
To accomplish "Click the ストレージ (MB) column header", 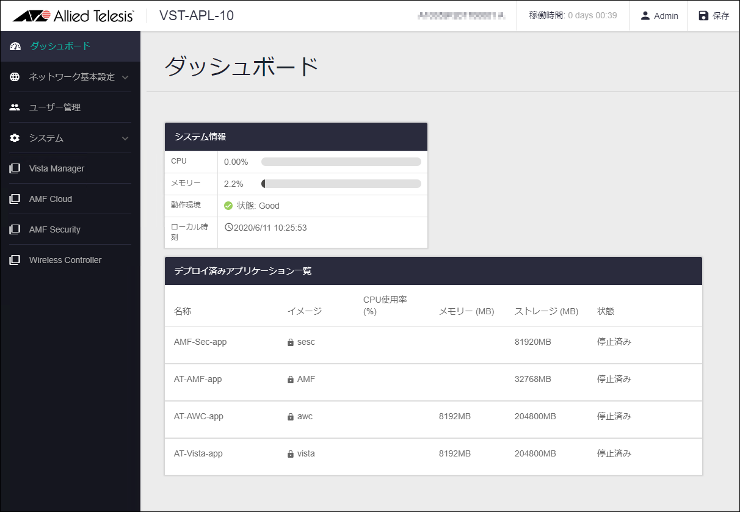I will tap(546, 311).
